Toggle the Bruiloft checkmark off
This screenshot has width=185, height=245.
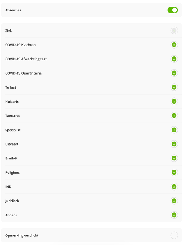174,158
